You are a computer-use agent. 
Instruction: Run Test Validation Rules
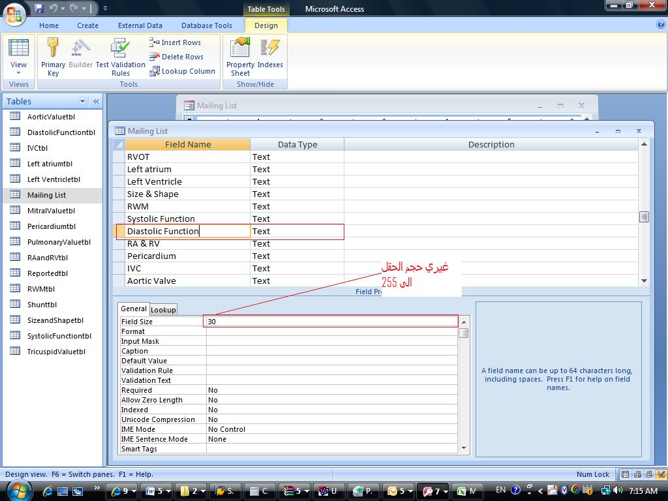click(x=121, y=57)
